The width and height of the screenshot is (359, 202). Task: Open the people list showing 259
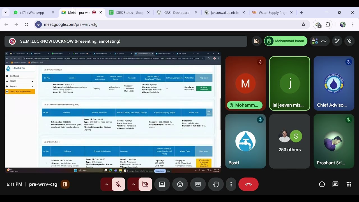[319, 41]
